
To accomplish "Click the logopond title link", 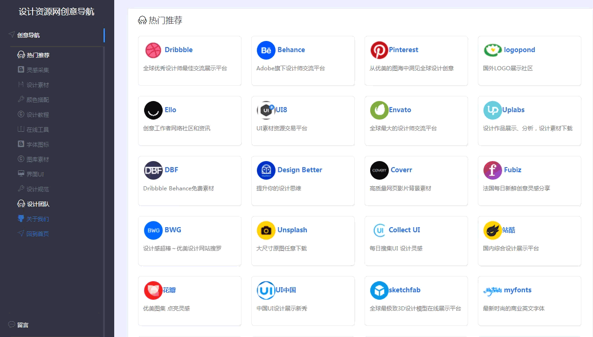I will click(519, 50).
